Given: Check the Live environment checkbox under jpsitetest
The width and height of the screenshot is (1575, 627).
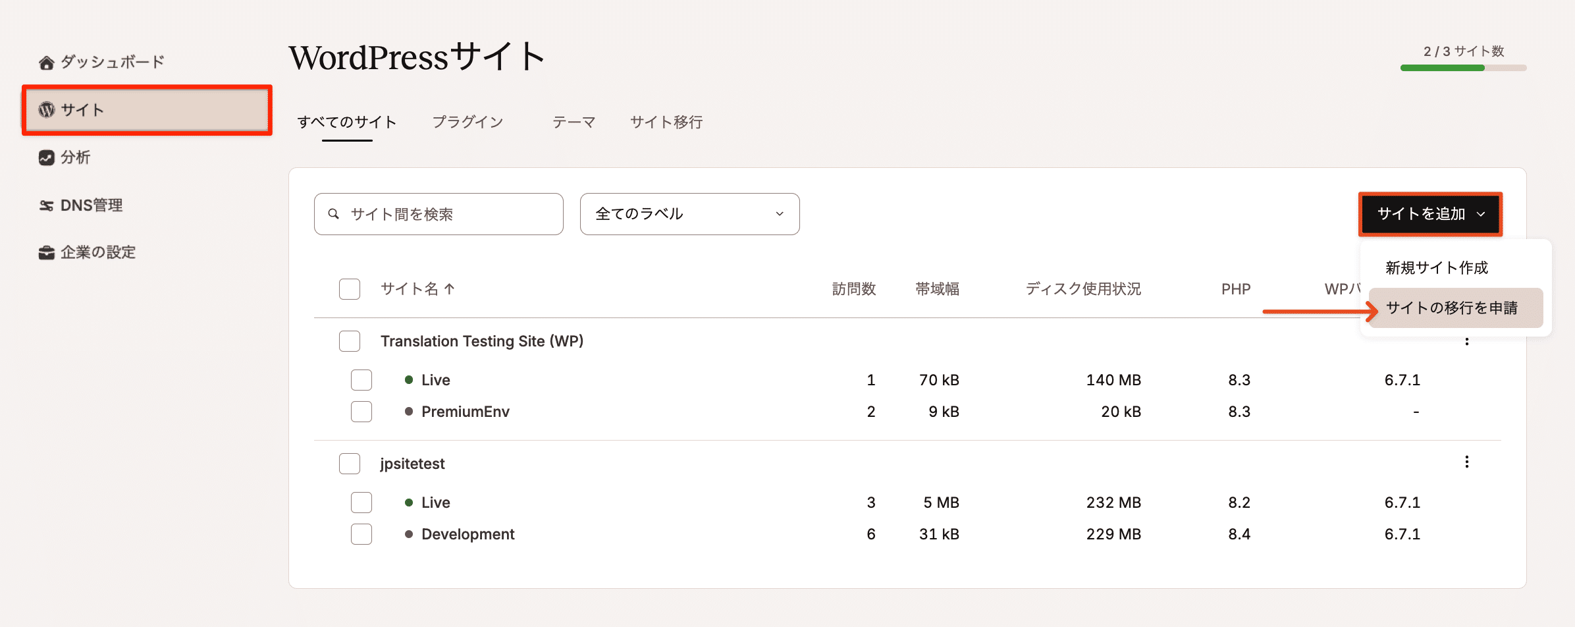Looking at the screenshot, I should point(361,502).
